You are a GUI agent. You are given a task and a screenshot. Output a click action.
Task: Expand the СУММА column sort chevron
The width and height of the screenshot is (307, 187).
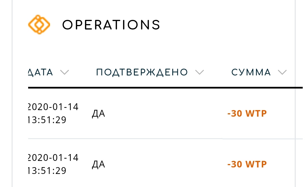(282, 72)
